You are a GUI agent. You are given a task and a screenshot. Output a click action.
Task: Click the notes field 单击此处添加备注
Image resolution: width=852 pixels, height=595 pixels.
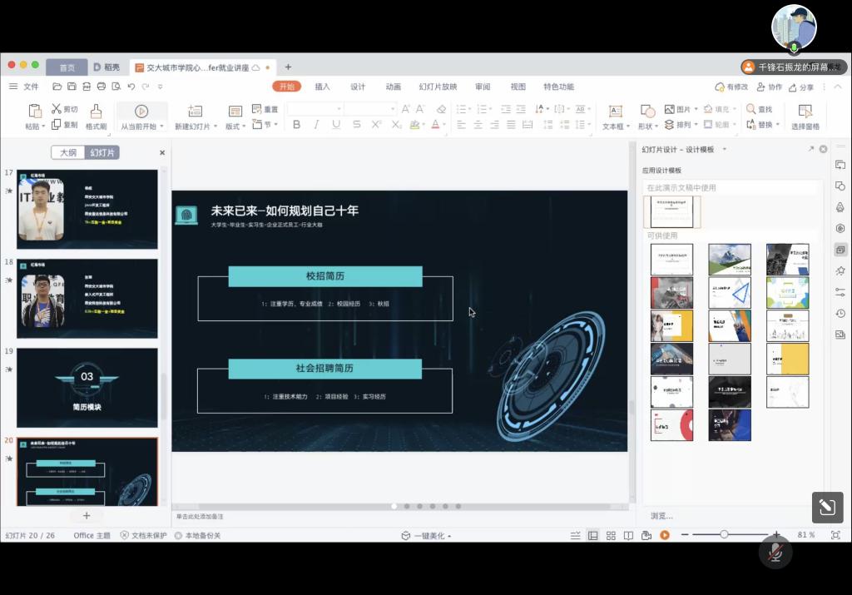click(x=200, y=516)
